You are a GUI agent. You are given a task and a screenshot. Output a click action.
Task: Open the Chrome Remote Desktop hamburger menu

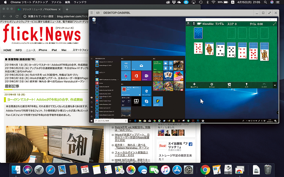coord(92,13)
